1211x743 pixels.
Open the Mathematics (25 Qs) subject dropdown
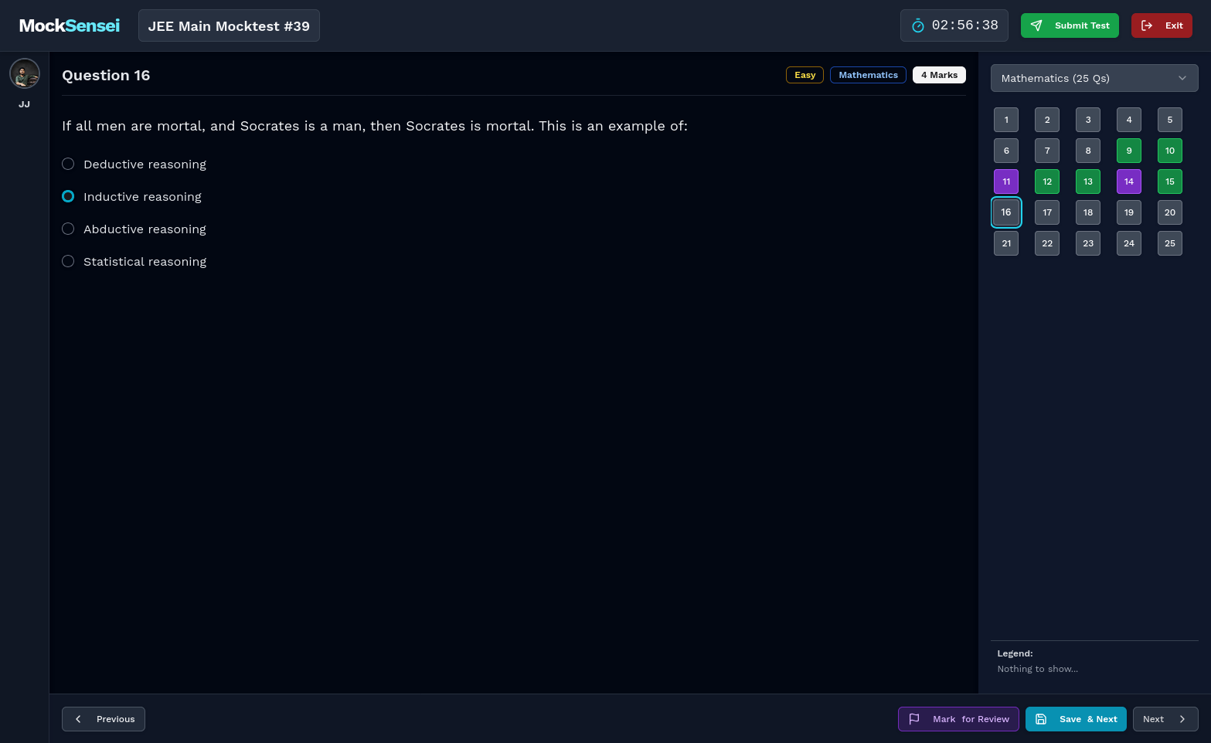coord(1094,78)
